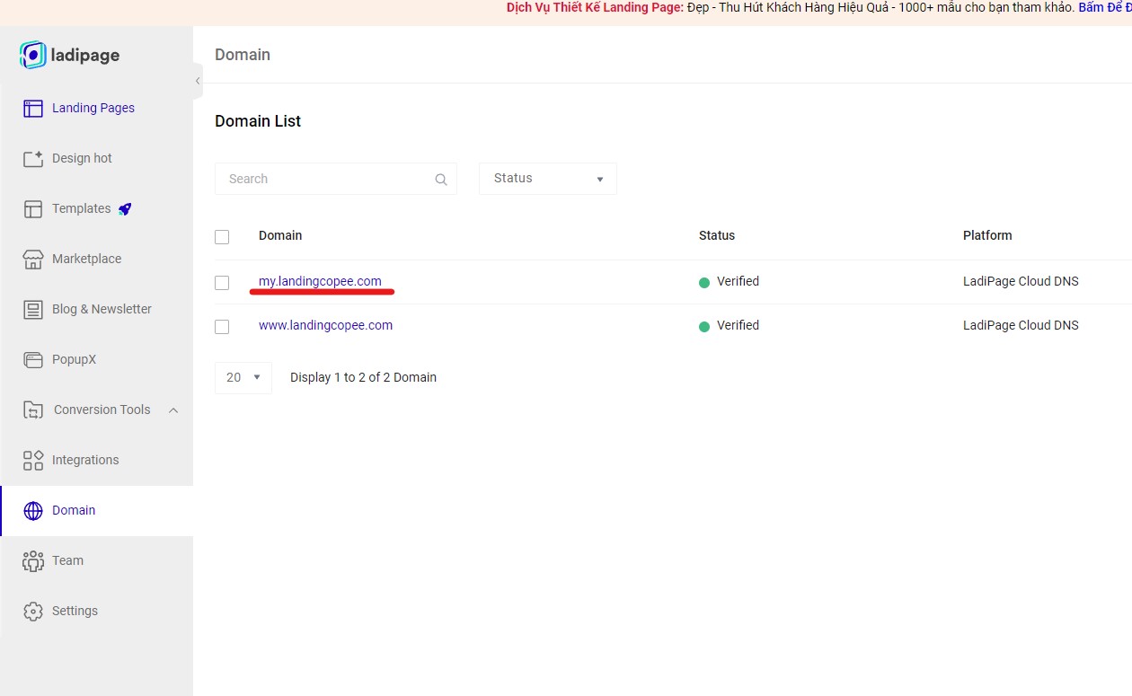Click the Design hot sidebar icon
This screenshot has height=696, width=1132.
33,159
